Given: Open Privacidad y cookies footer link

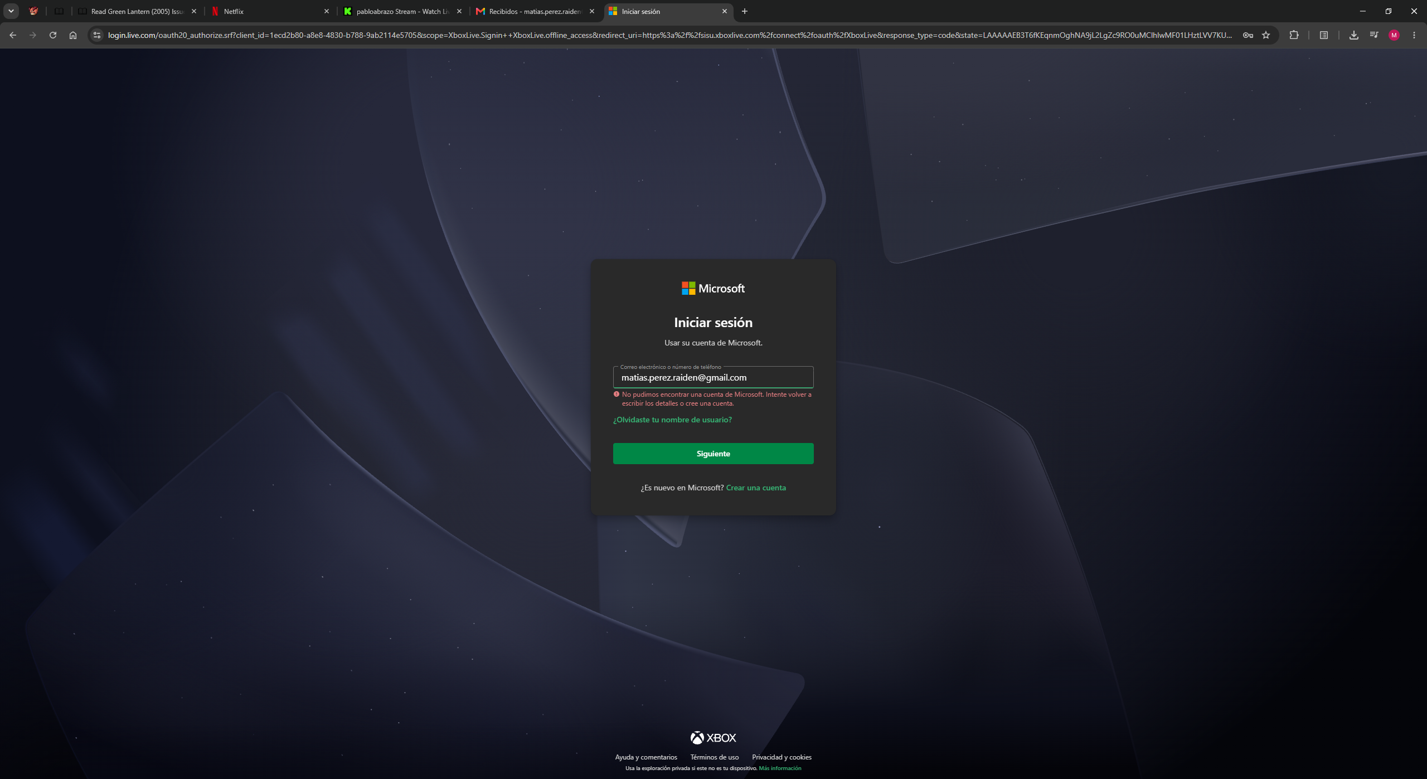Looking at the screenshot, I should point(782,757).
